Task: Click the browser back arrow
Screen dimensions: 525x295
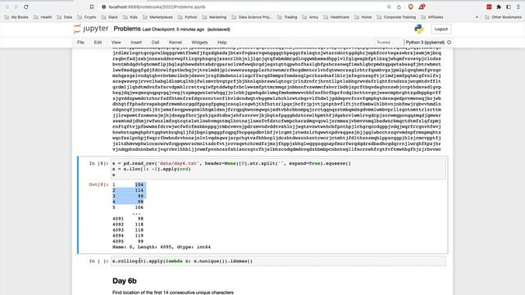Action: (x=7, y=7)
